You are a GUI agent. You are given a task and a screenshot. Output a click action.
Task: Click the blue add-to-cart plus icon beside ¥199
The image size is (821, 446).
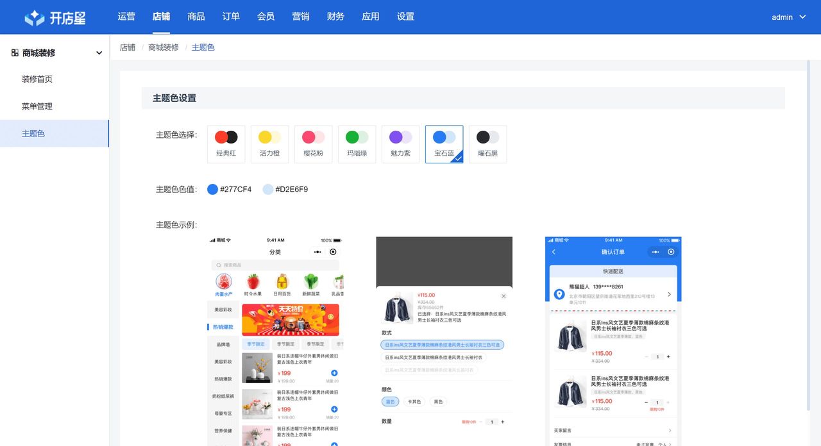click(333, 372)
